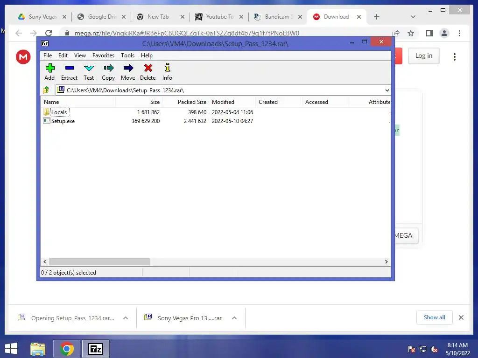Sort by the Modified column header
Screen dimensions: 478x358
pyautogui.click(x=232, y=102)
